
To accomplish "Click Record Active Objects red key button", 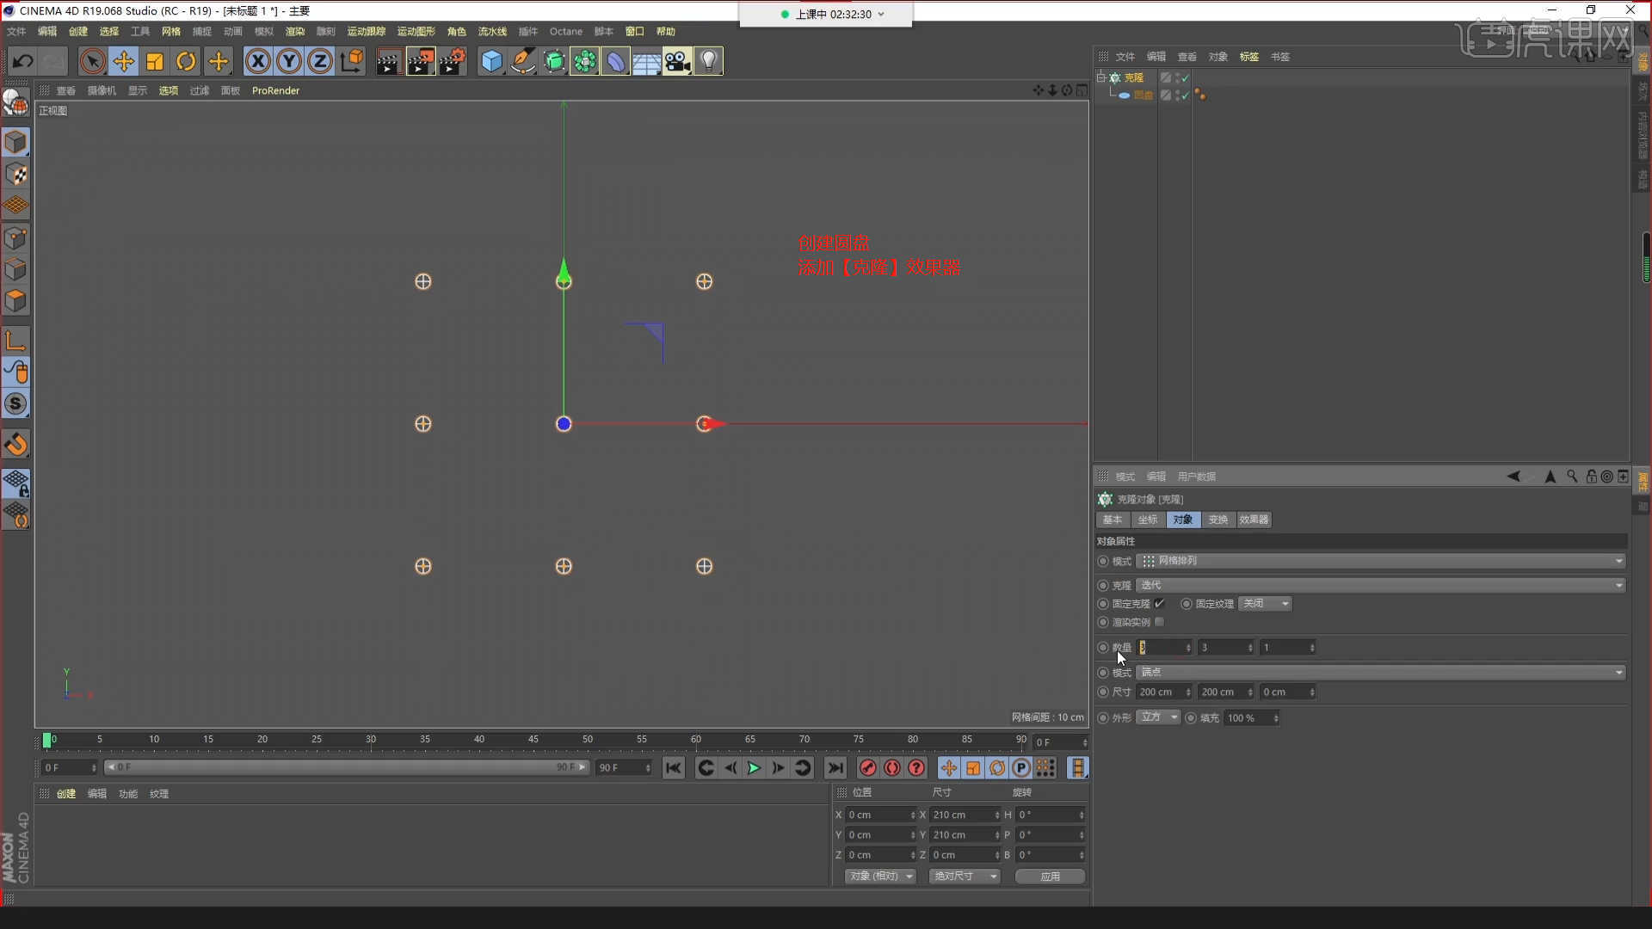I will 868,768.
